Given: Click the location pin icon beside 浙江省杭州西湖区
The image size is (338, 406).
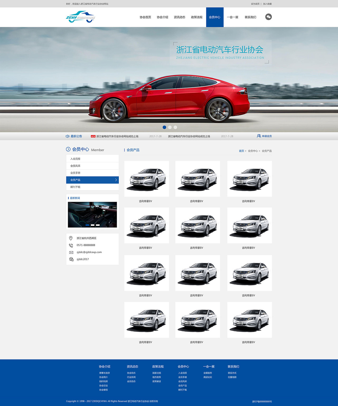Looking at the screenshot, I should (71, 238).
